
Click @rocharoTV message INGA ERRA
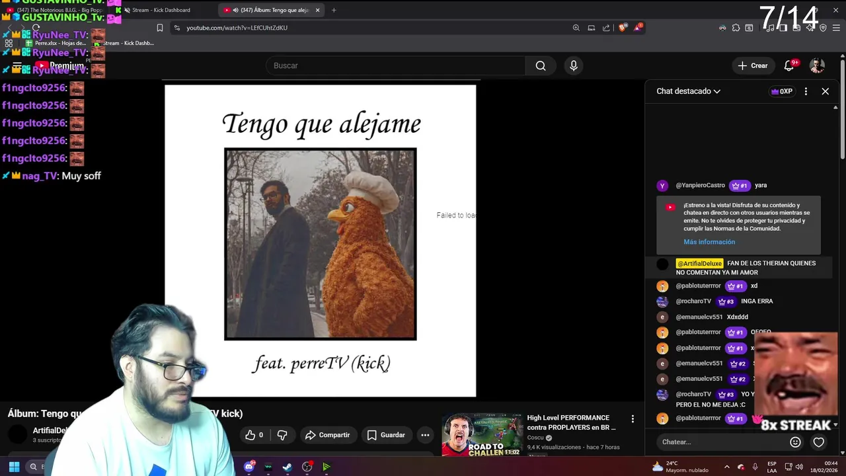[x=757, y=301]
